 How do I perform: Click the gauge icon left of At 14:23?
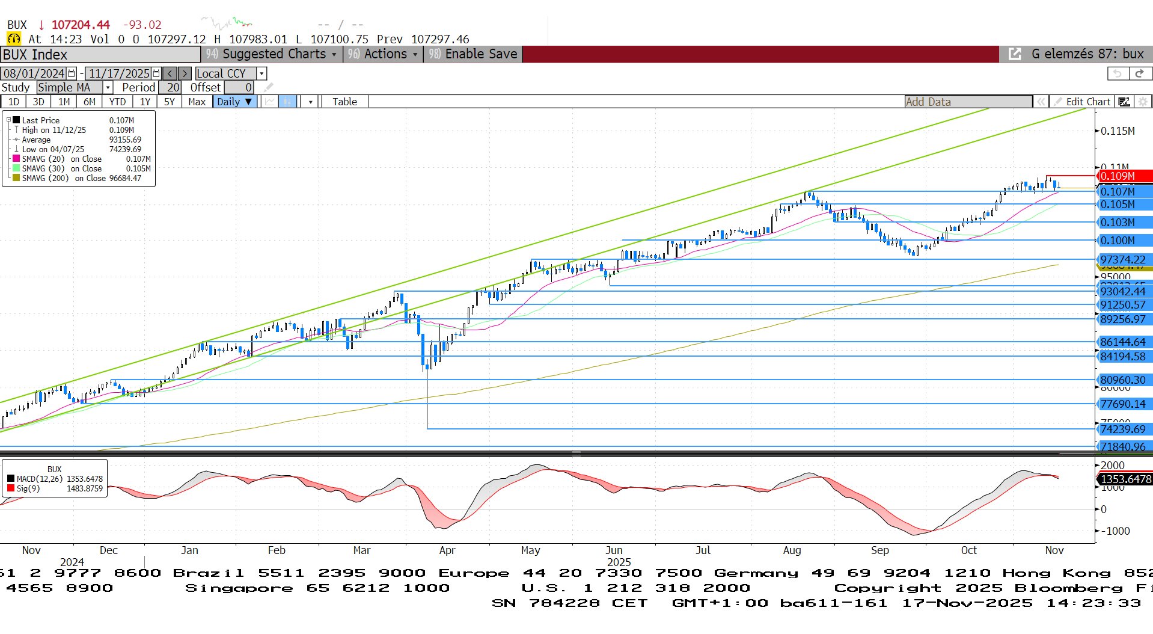point(14,39)
